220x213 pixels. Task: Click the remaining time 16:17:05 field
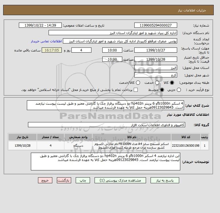pos(52,50)
